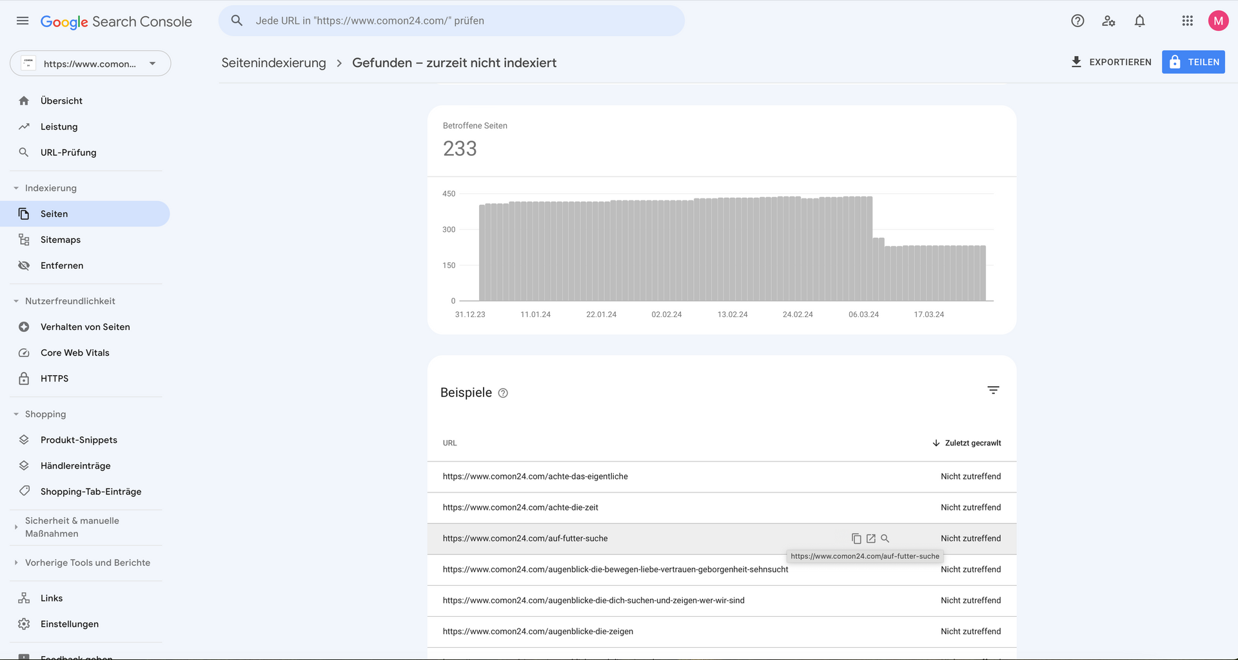Click the Shopping-Tab-Einträge tag icon
The image size is (1238, 660).
24,491
